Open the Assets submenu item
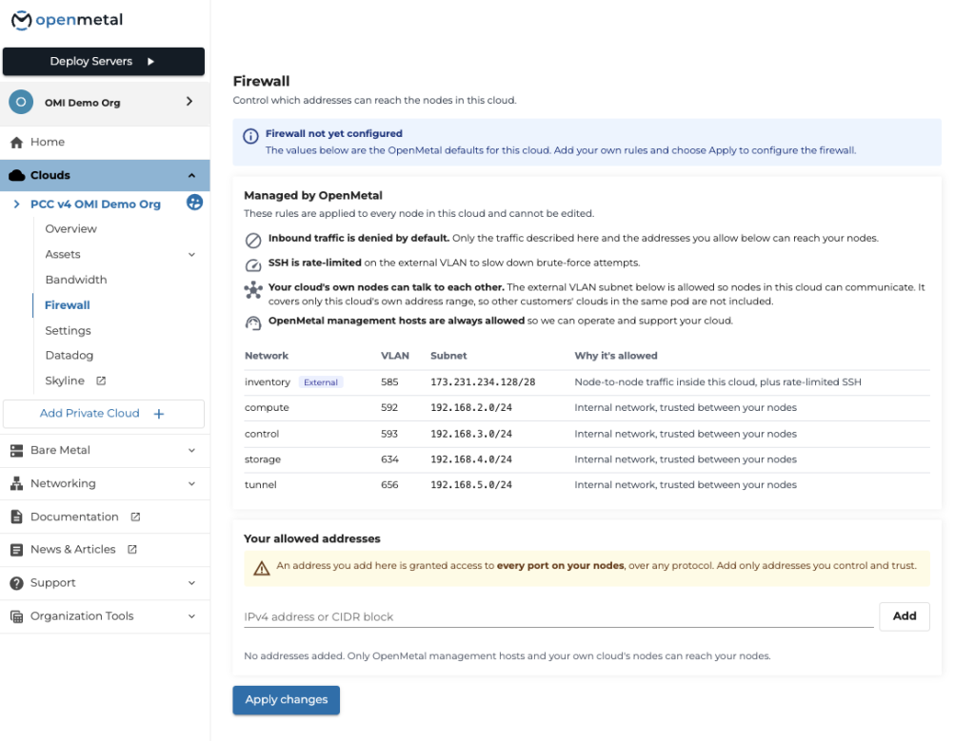975x741 pixels. pyautogui.click(x=63, y=254)
